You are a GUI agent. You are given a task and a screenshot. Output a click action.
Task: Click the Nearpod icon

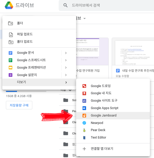pos(84,123)
